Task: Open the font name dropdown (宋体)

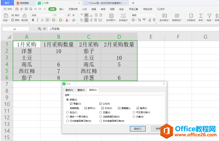Action: (52, 15)
